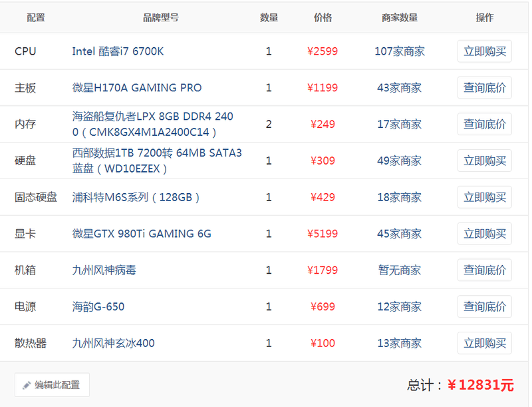Click the 操作 column header

(x=485, y=17)
